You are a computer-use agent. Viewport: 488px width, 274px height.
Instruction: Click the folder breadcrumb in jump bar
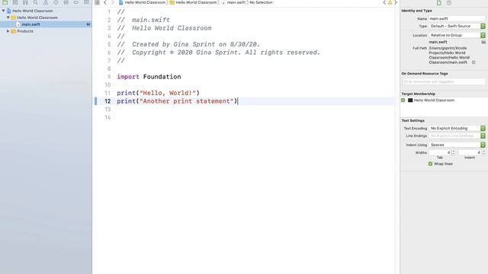[193, 2]
